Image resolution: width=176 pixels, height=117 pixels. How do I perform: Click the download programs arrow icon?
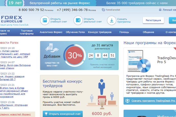point(111,20)
